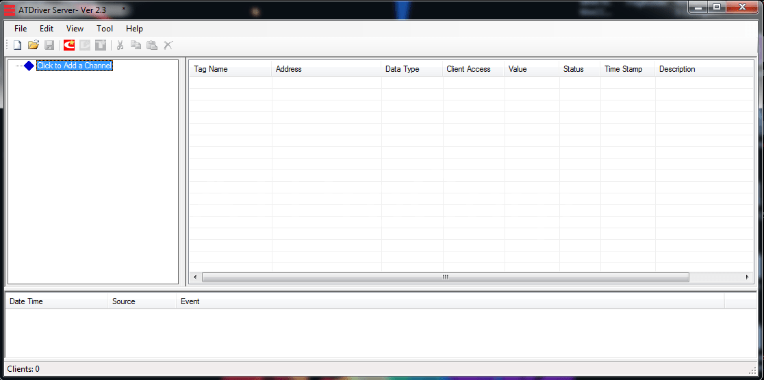The image size is (764, 380).
Task: Click the Save floppy disk icon
Action: [49, 45]
